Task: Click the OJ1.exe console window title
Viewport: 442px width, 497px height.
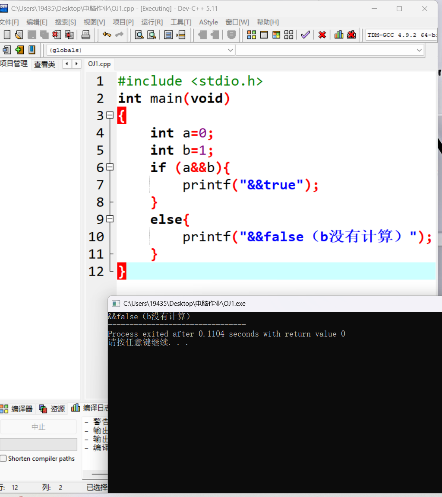Action: point(184,304)
